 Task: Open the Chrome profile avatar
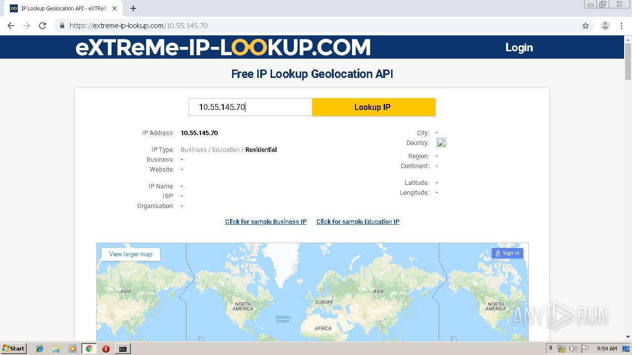pos(605,26)
